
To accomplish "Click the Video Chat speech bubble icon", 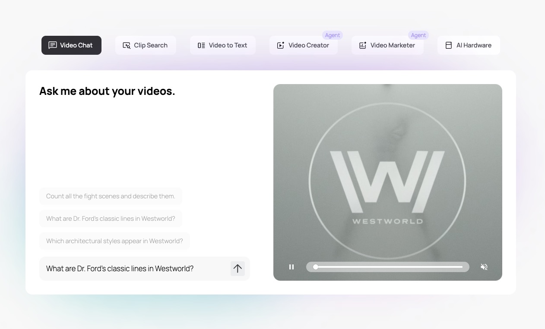I will [x=53, y=45].
